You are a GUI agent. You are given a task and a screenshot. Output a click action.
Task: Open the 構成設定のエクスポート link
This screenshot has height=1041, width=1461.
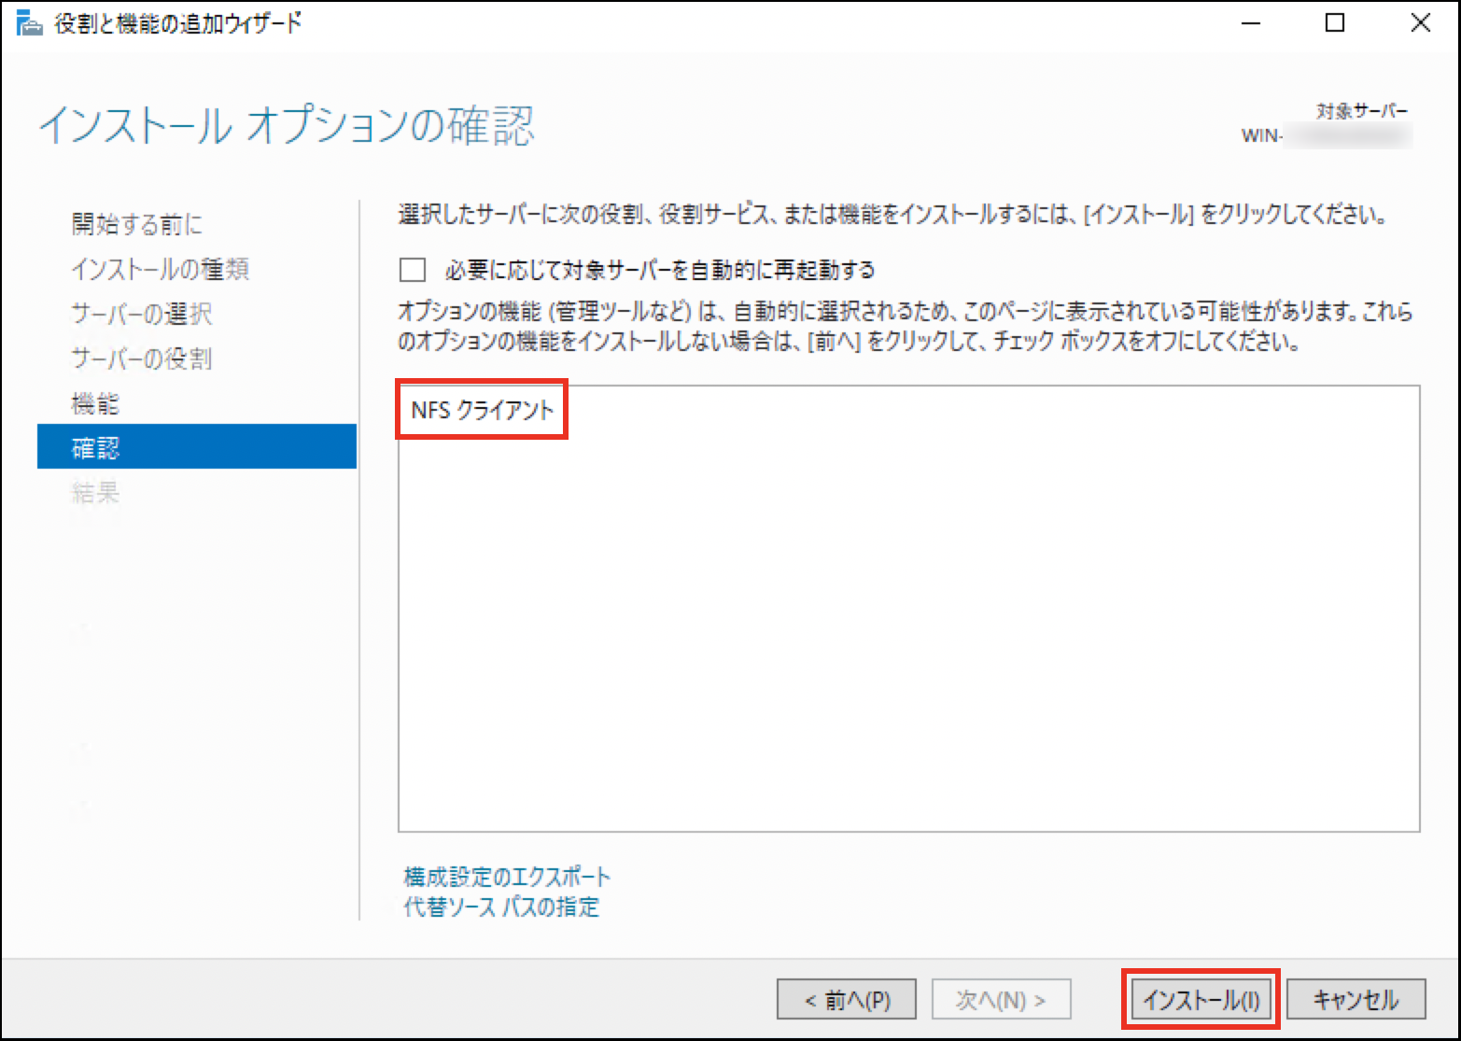coord(507,877)
